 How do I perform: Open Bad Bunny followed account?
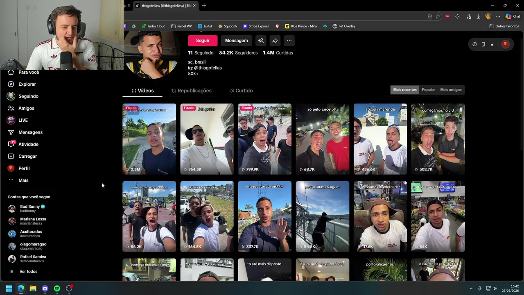(28, 209)
